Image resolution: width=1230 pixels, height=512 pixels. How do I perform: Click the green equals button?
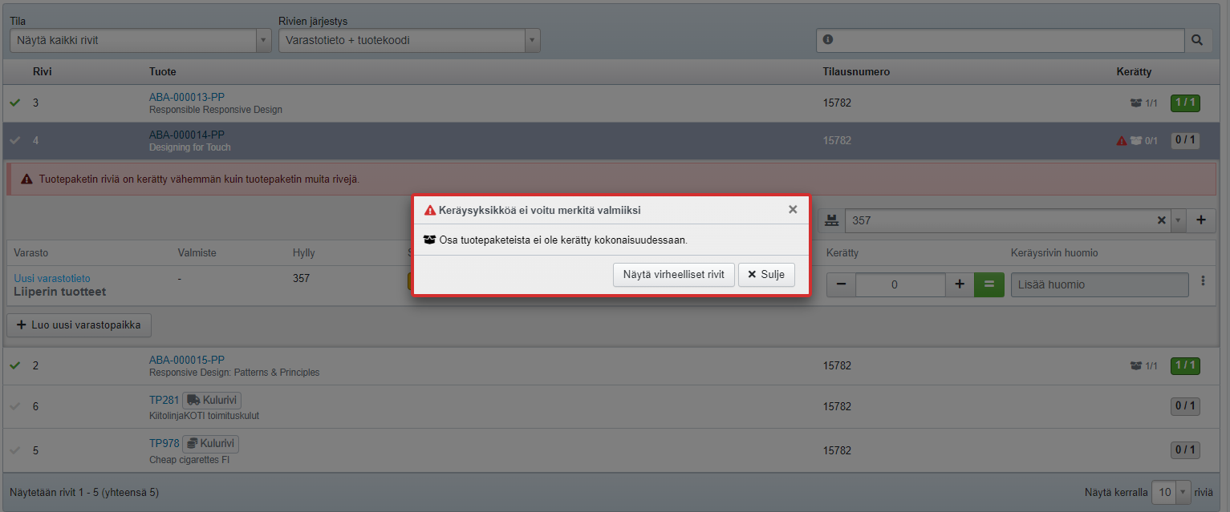pos(988,284)
